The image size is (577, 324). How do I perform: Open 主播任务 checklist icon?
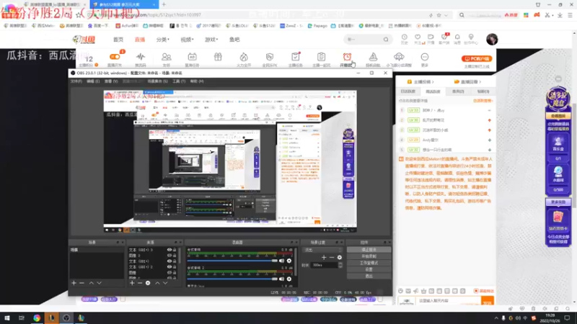[296, 57]
